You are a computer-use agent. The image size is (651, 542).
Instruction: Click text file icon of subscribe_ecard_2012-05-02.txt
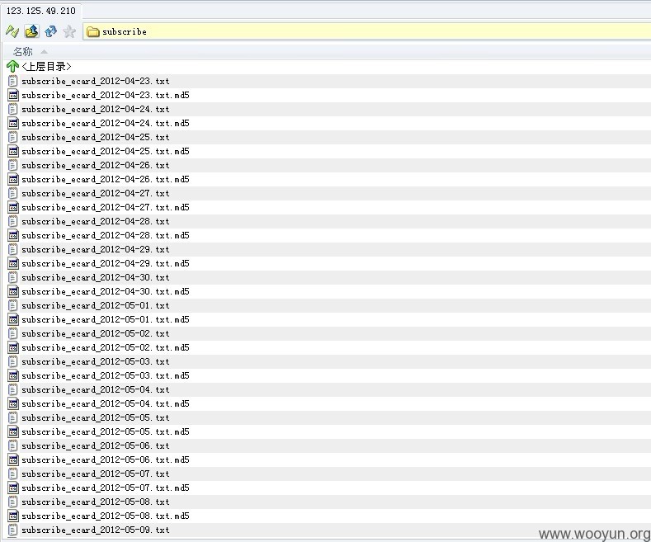(x=13, y=333)
